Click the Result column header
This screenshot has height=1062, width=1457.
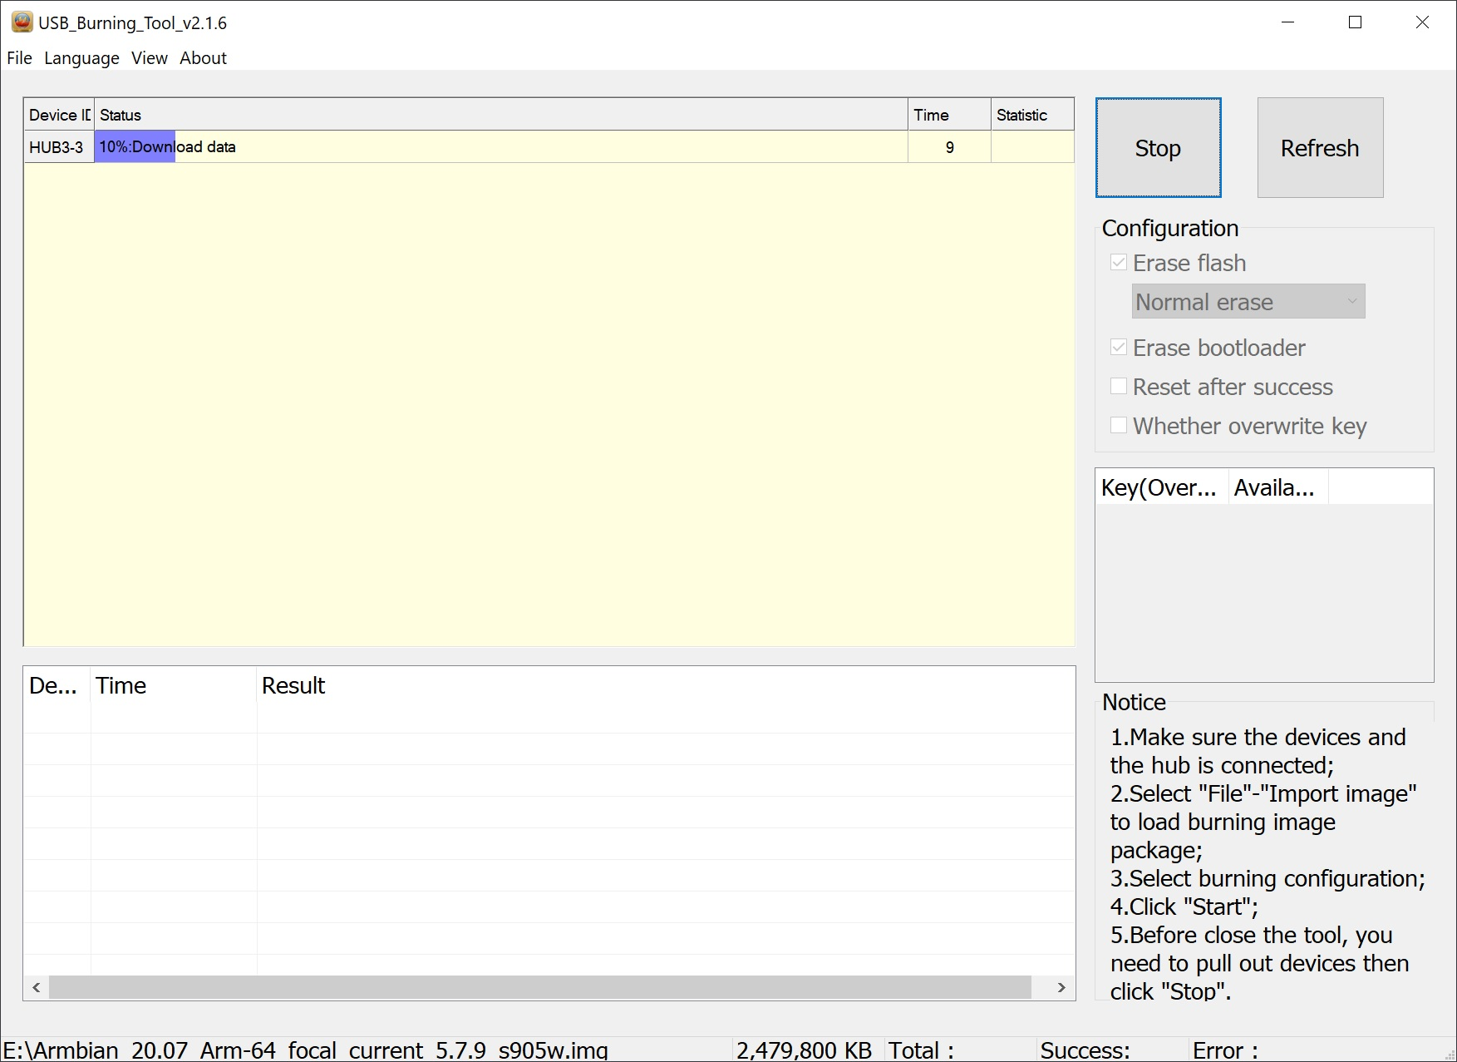click(x=293, y=686)
